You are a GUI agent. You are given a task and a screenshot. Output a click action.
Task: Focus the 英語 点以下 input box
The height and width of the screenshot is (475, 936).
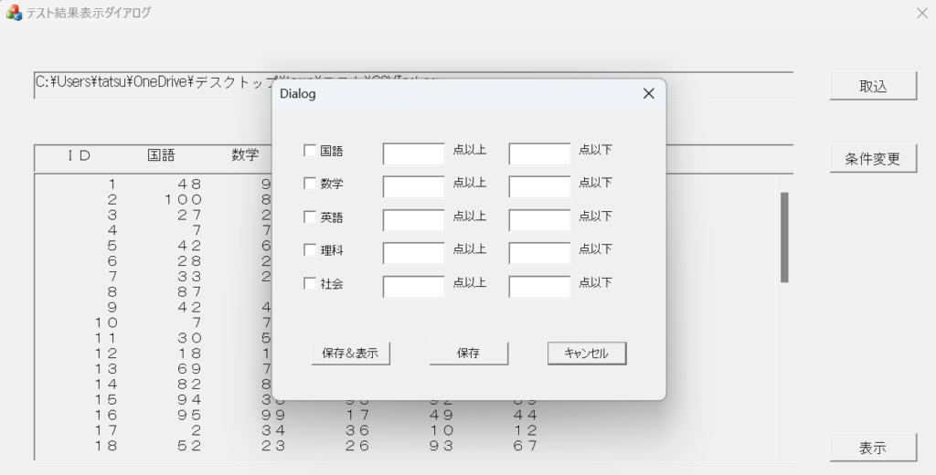click(x=539, y=219)
